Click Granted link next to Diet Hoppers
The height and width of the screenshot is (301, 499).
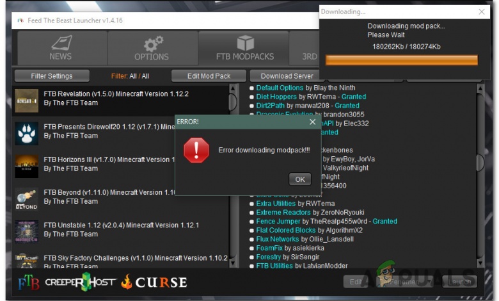coord(354,97)
